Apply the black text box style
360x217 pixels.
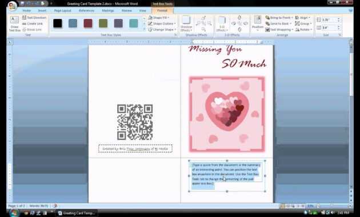(57, 23)
